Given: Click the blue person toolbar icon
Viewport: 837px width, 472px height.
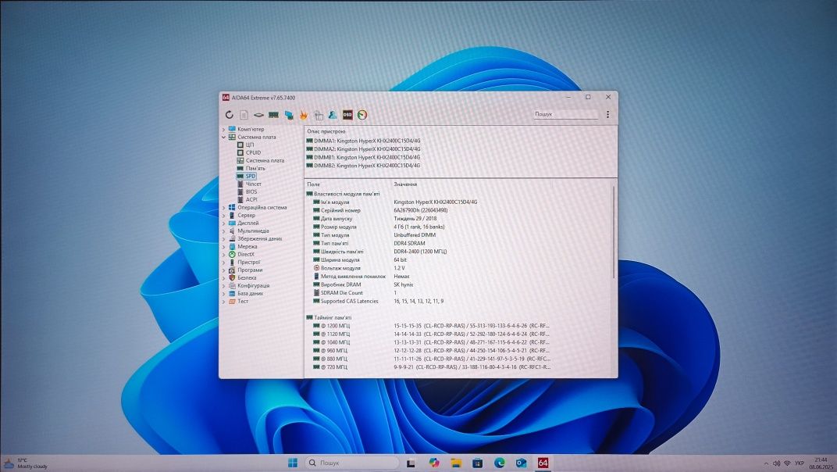Looking at the screenshot, I should point(333,115).
